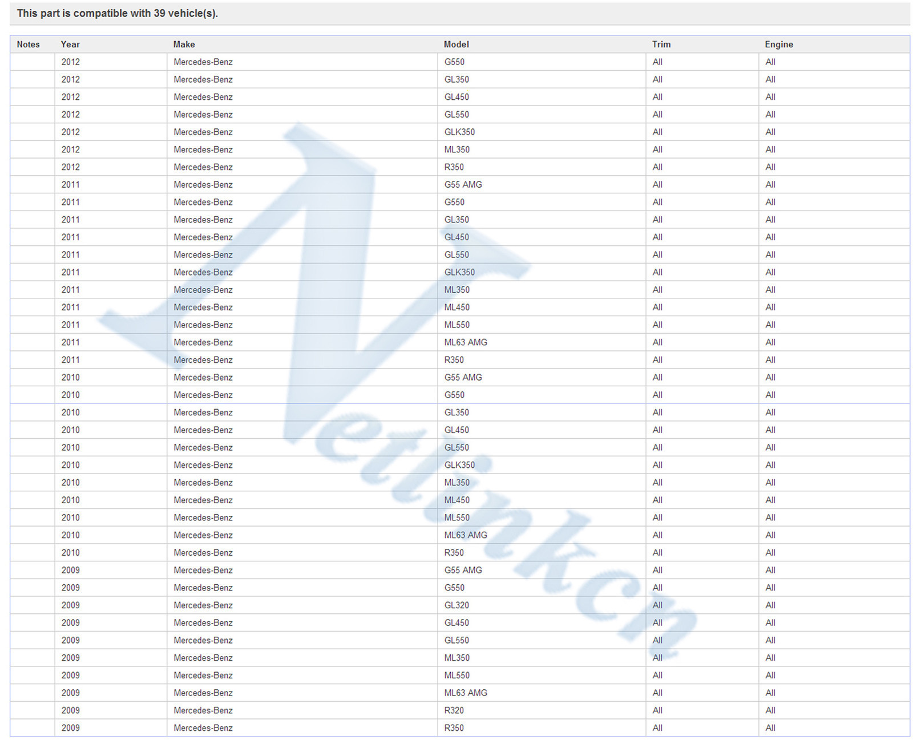Click the Year column header
This screenshot has height=740, width=913.
tap(70, 45)
